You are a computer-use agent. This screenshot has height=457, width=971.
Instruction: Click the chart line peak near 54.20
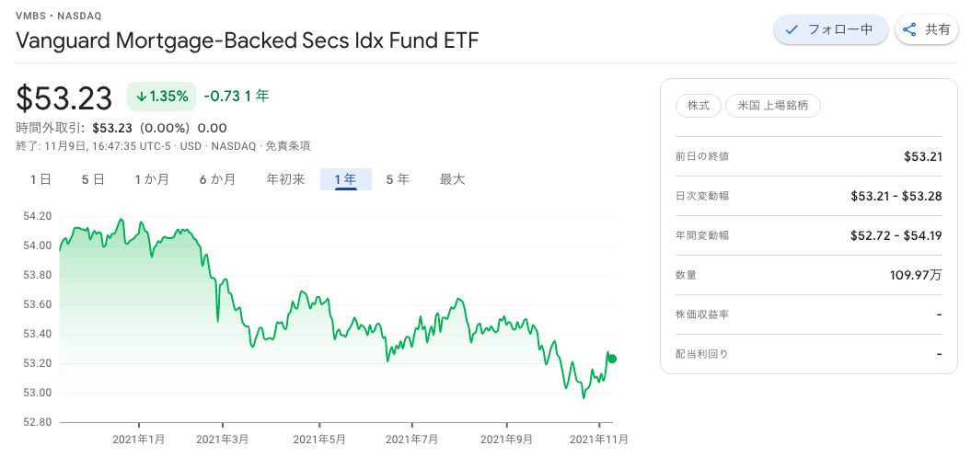tap(121, 219)
